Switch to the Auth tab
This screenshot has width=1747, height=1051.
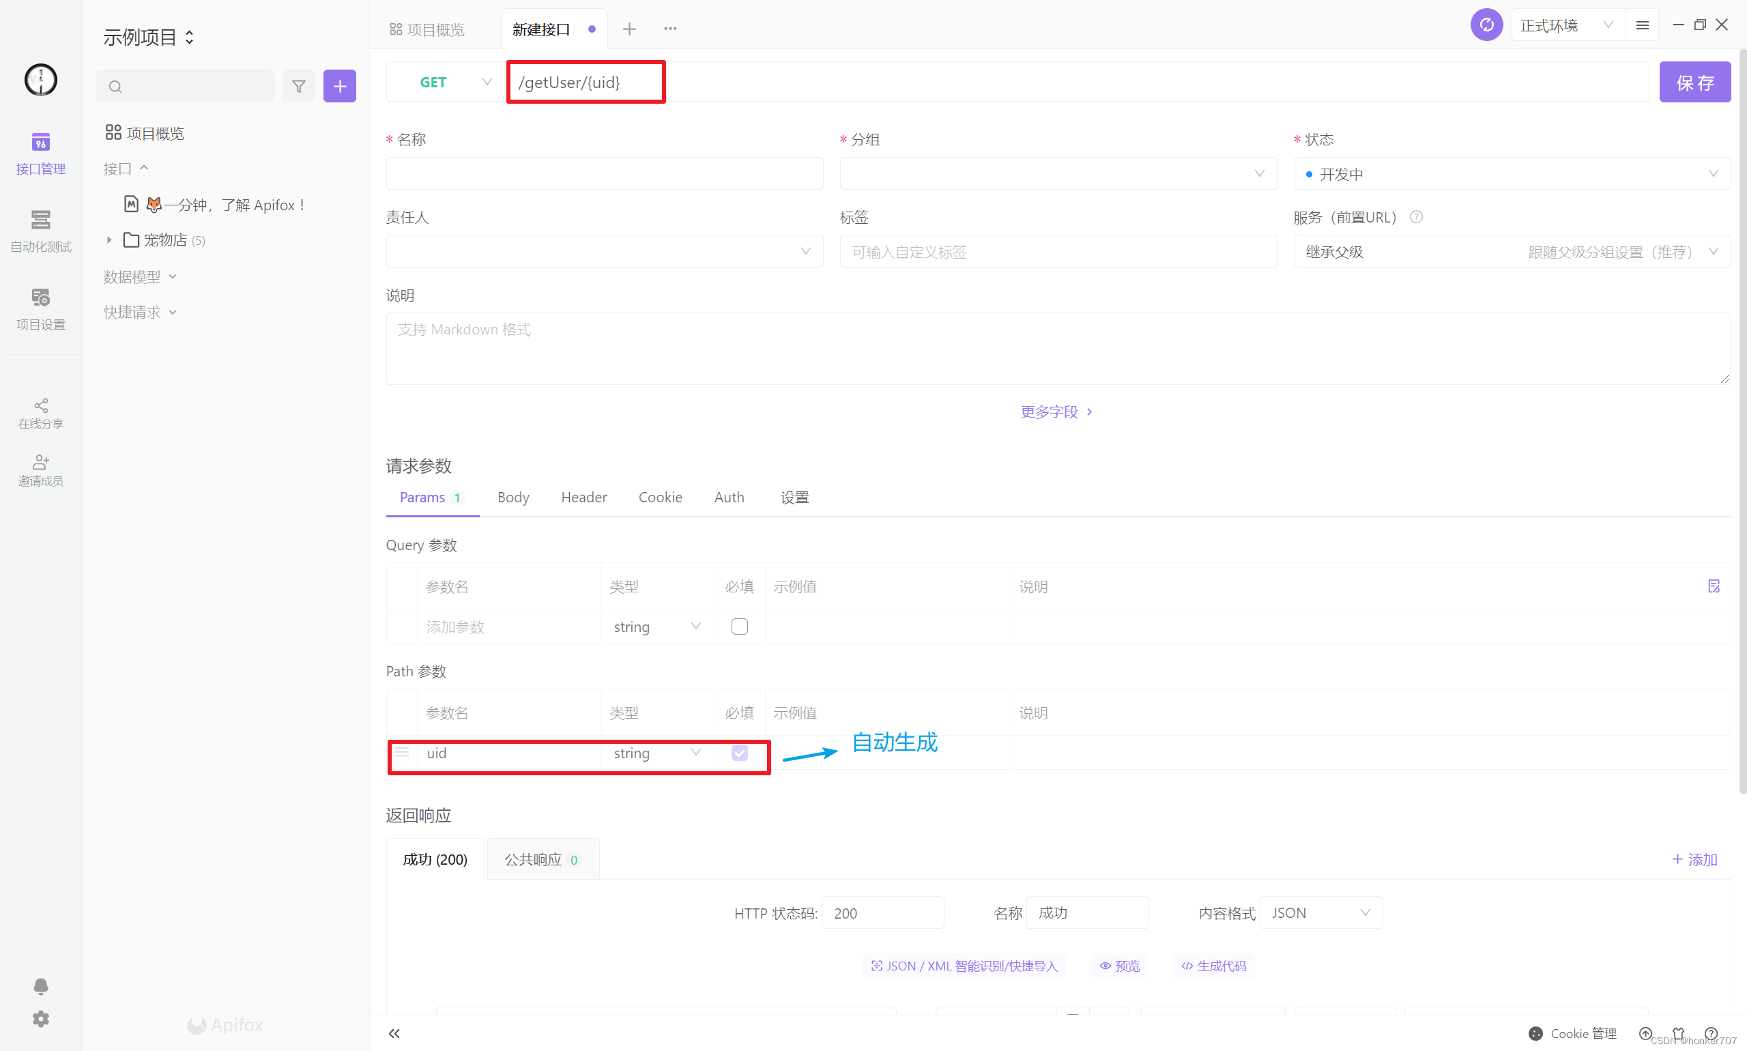pyautogui.click(x=729, y=497)
